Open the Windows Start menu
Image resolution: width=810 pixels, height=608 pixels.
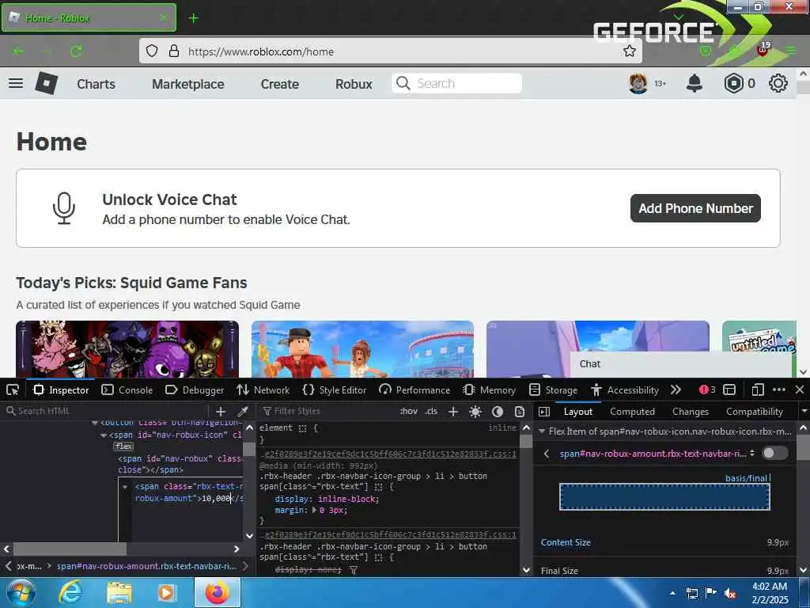21,592
